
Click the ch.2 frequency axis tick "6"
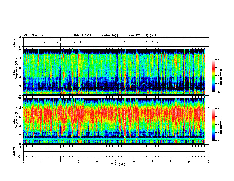click(x=21, y=117)
